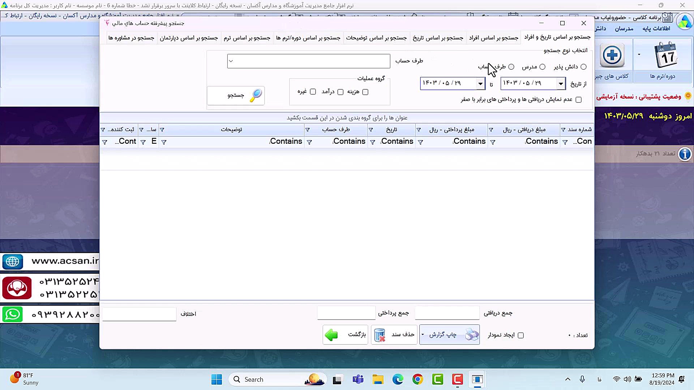694x390 pixels.
Task: Open مدرسان menu in main window
Action: [x=624, y=29]
